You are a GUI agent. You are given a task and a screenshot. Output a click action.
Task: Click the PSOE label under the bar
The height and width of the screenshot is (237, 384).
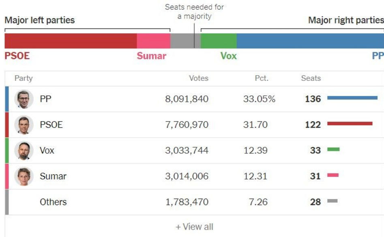click(17, 56)
